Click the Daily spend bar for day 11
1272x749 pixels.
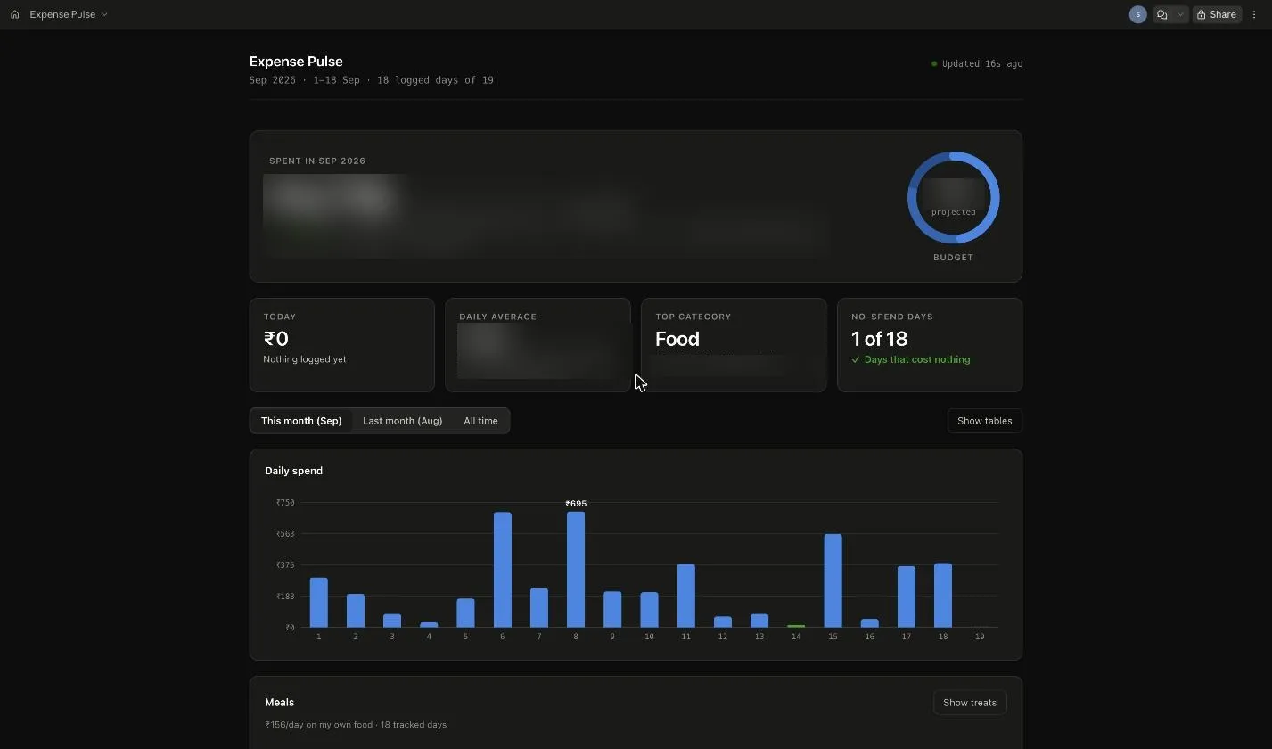coord(685,596)
